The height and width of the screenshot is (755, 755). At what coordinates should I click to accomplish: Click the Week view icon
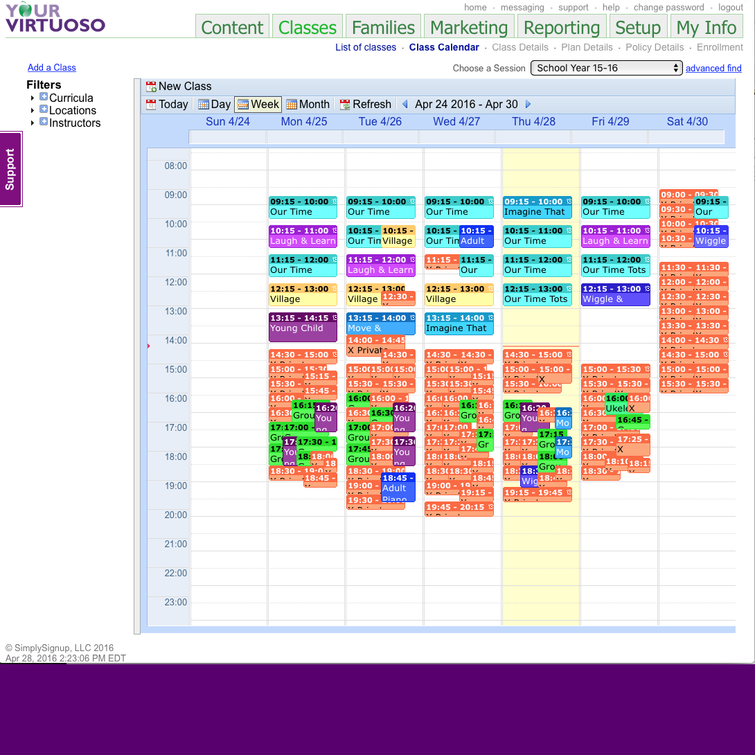pos(243,105)
